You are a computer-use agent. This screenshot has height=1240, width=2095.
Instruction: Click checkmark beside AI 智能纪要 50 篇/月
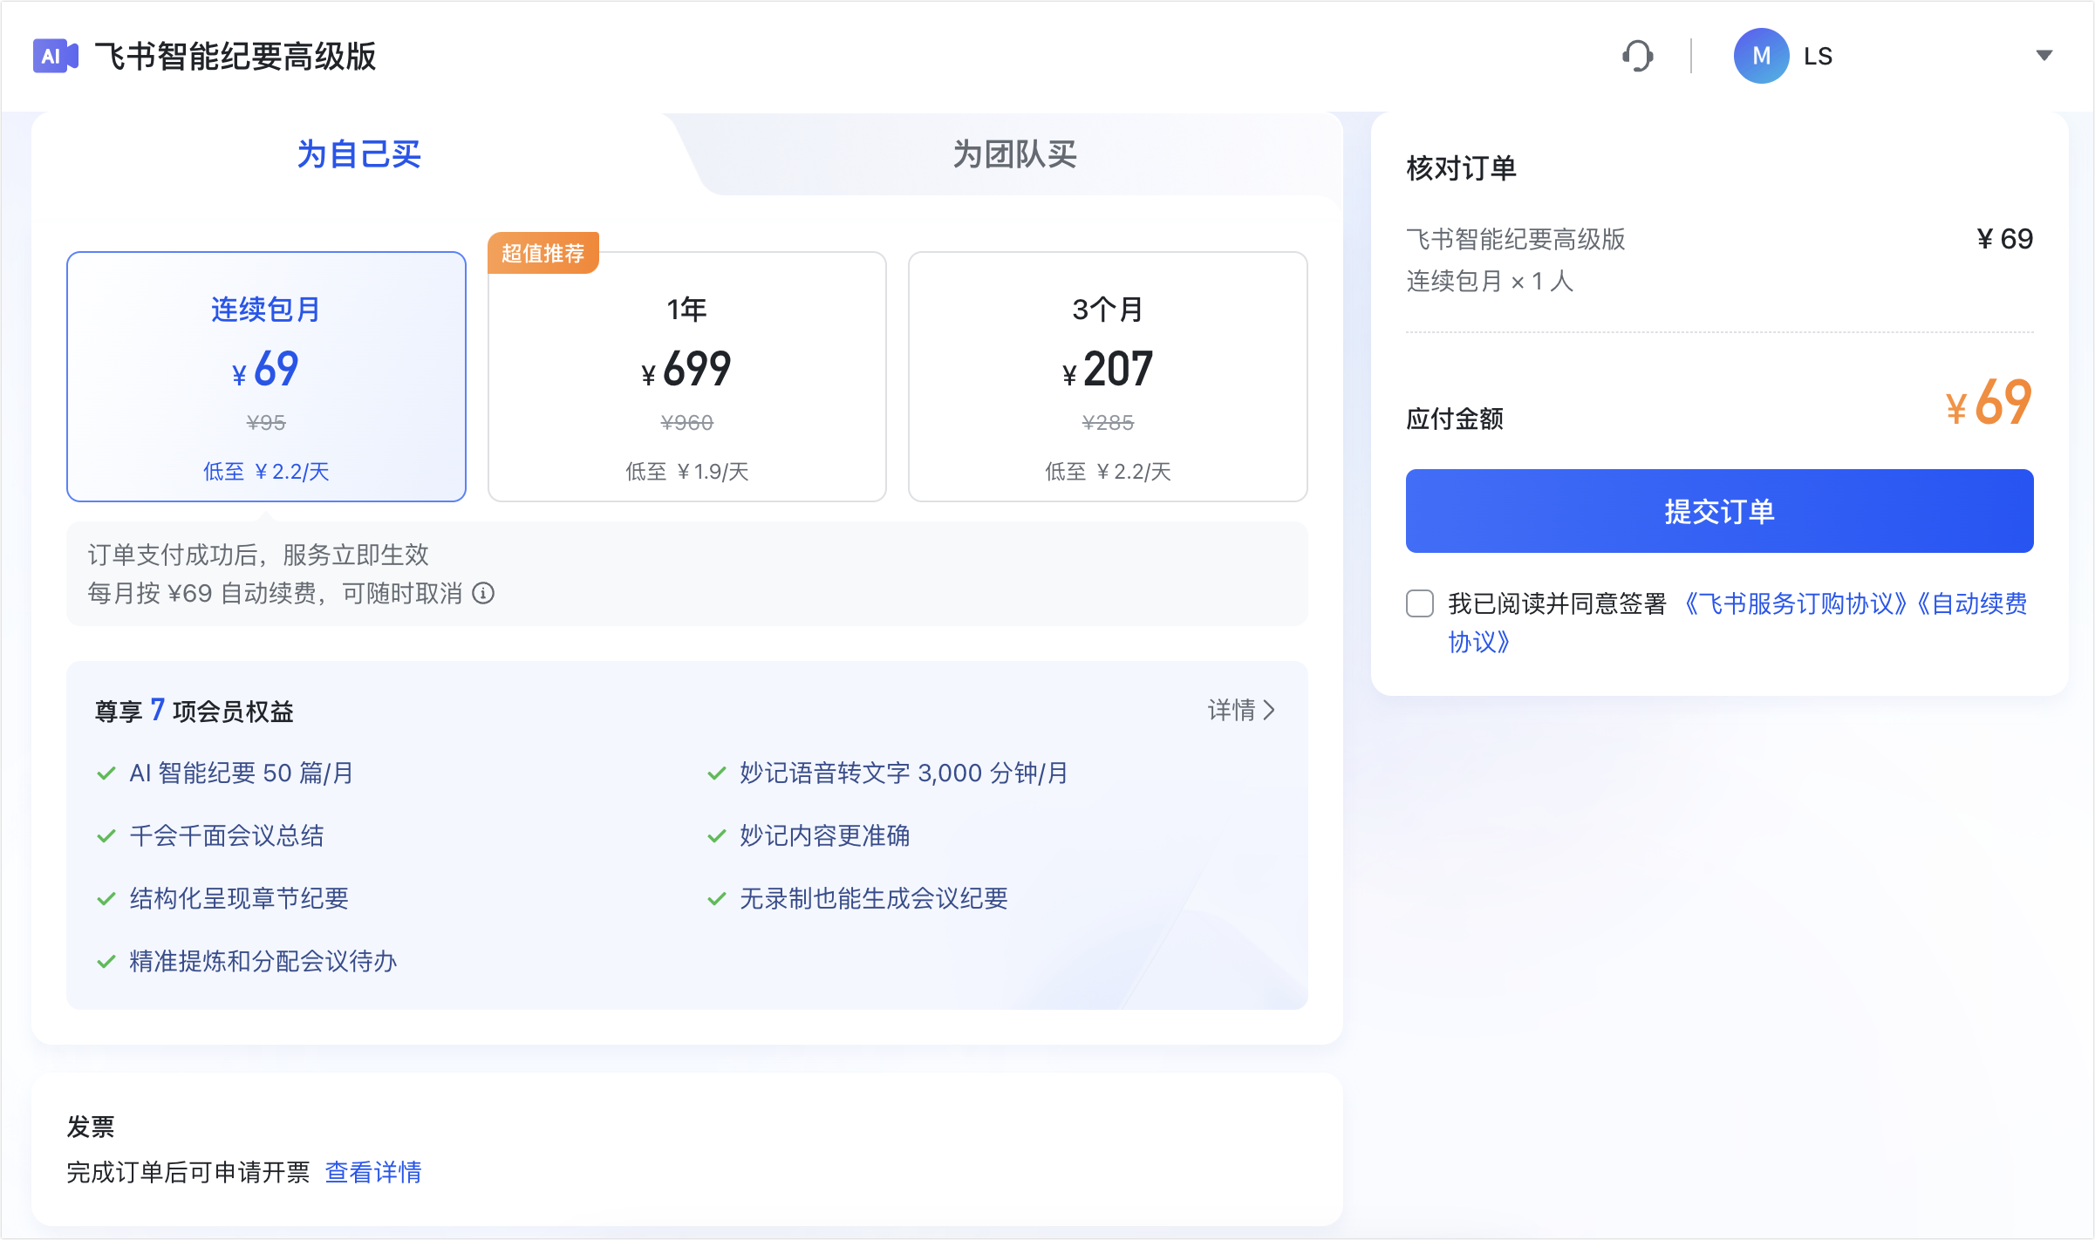click(106, 773)
